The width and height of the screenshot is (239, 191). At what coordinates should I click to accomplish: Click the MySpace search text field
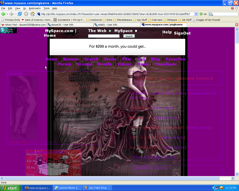104,36
